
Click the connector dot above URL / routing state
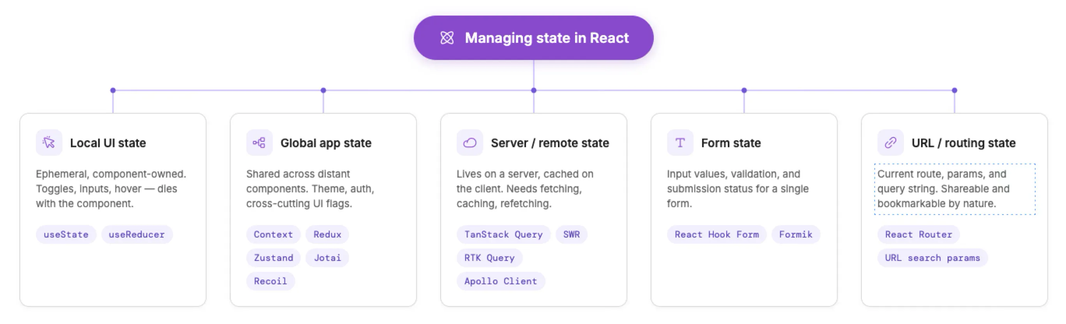point(954,90)
